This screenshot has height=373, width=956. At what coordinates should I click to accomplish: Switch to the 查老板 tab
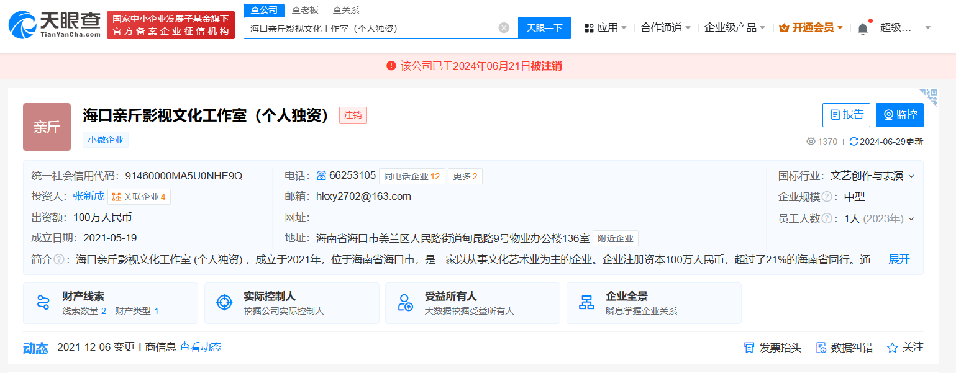pyautogui.click(x=304, y=10)
